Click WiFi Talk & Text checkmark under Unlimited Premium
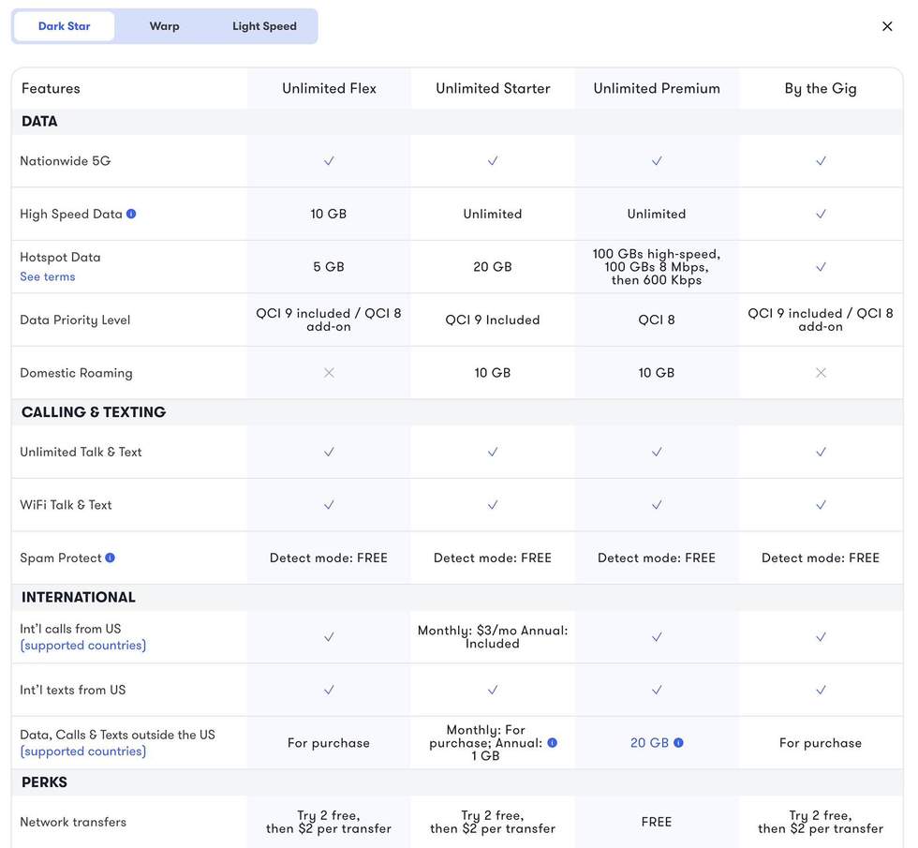 657,505
